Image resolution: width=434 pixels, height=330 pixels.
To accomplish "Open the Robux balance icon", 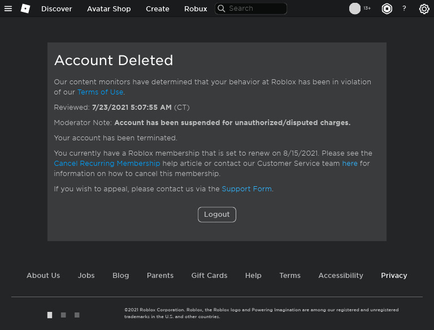I will pyautogui.click(x=387, y=8).
